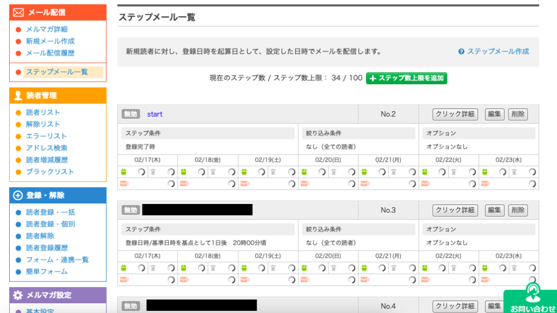Toggle the 無効 status badge on step No.4
Viewport: 557px width, 313px height.
pyautogui.click(x=131, y=306)
